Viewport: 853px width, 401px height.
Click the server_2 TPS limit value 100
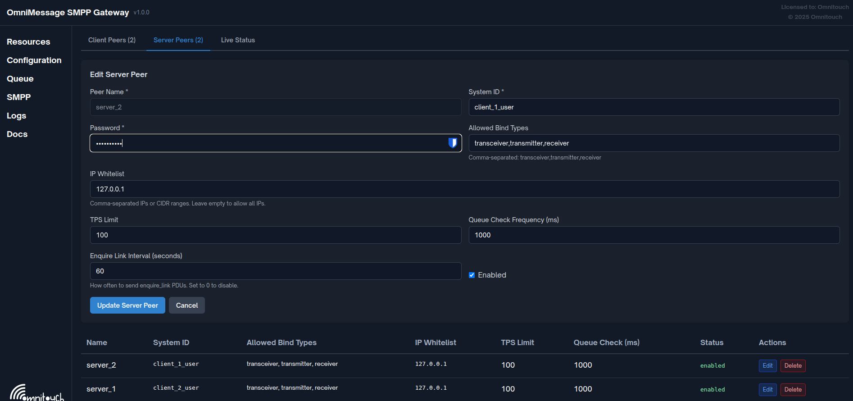click(x=508, y=365)
